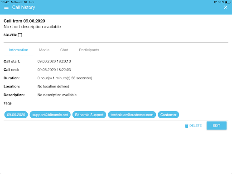Tap the Wi-Fi status icon

tap(215, 2)
